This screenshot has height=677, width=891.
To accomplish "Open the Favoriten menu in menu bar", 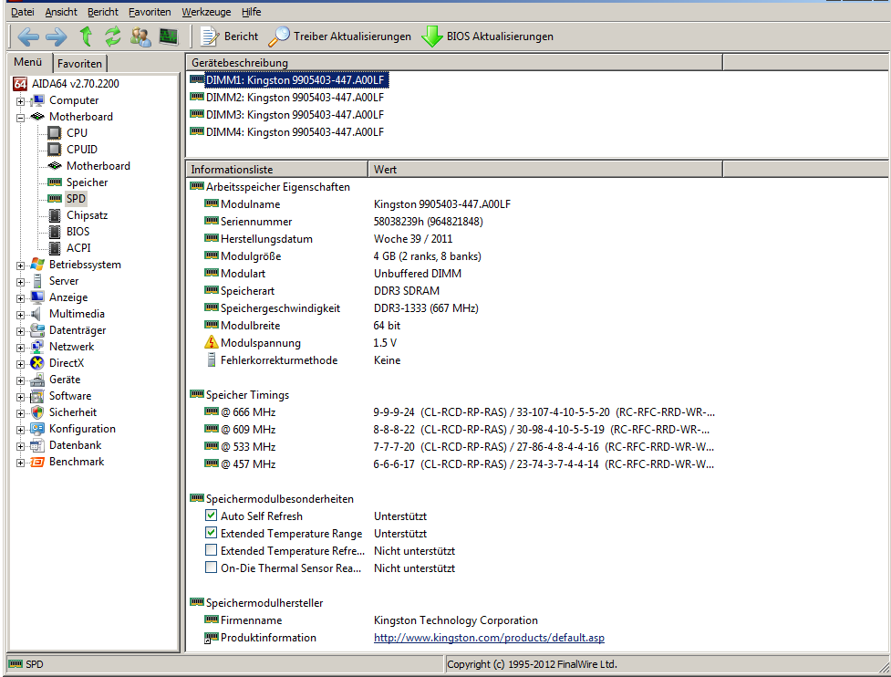I will click(150, 12).
